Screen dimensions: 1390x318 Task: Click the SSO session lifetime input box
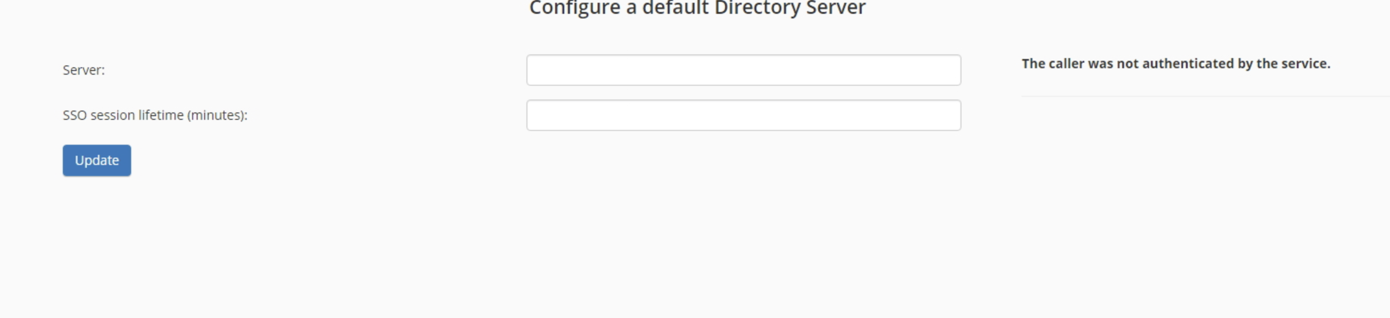pos(743,115)
